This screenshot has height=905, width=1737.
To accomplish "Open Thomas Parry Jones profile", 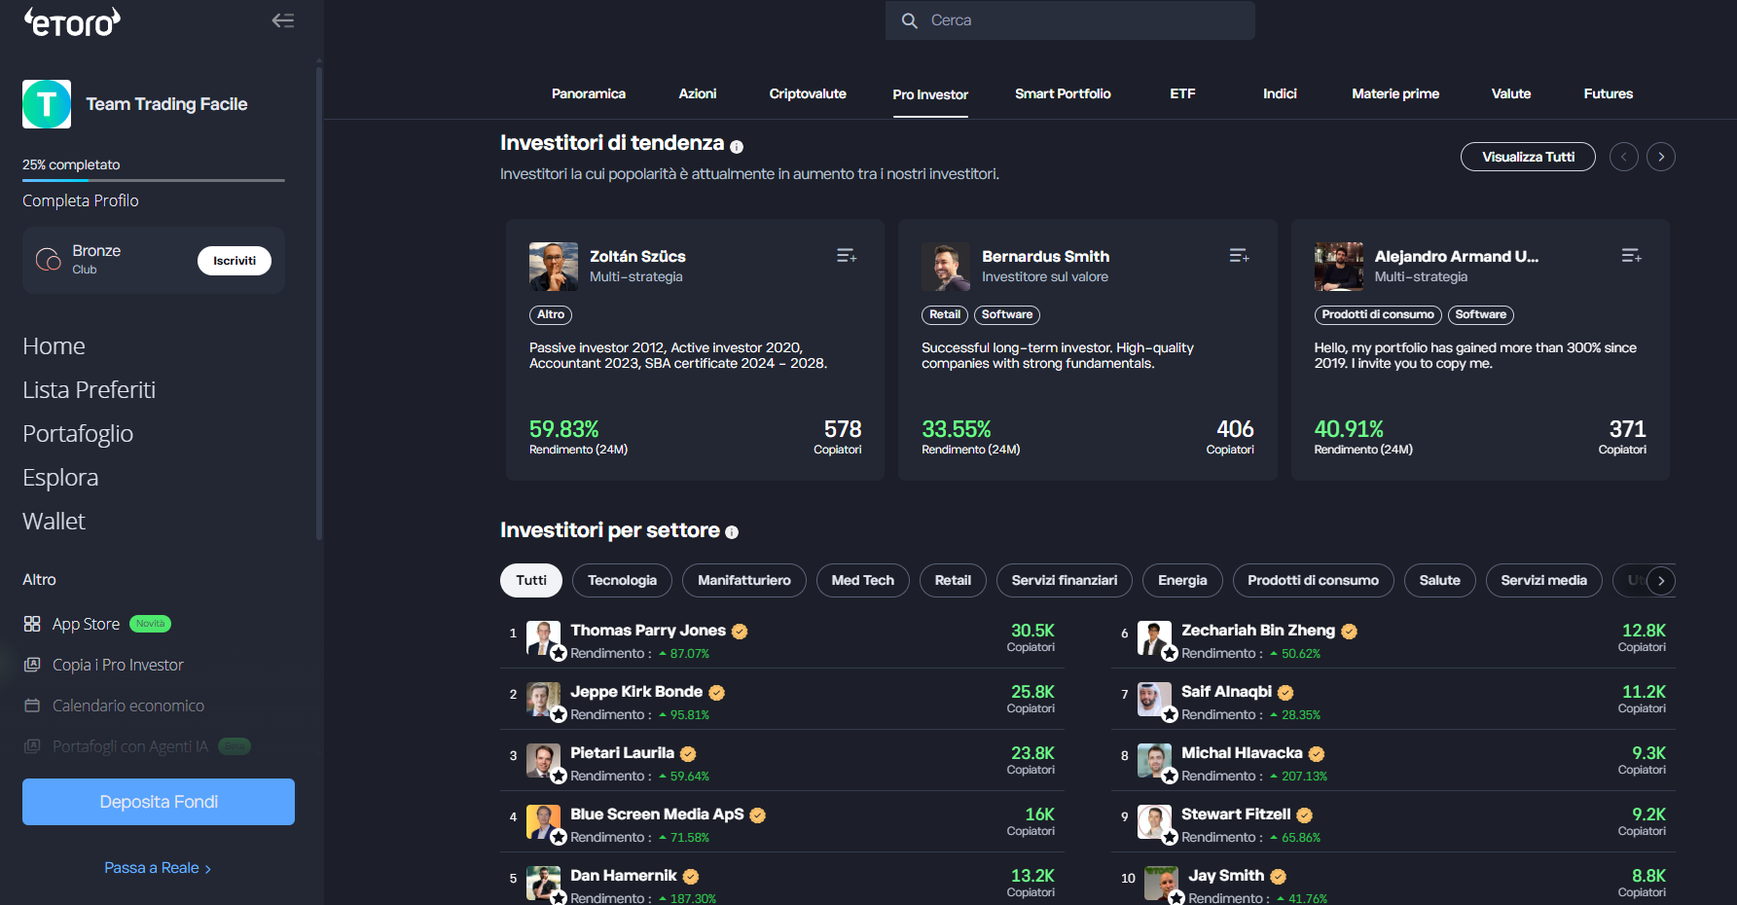I will click(x=648, y=631).
